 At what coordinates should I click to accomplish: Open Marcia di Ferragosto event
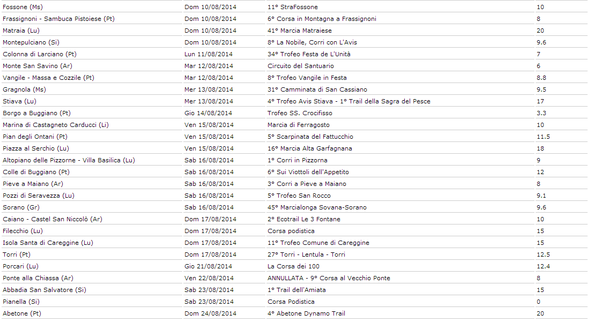(299, 125)
